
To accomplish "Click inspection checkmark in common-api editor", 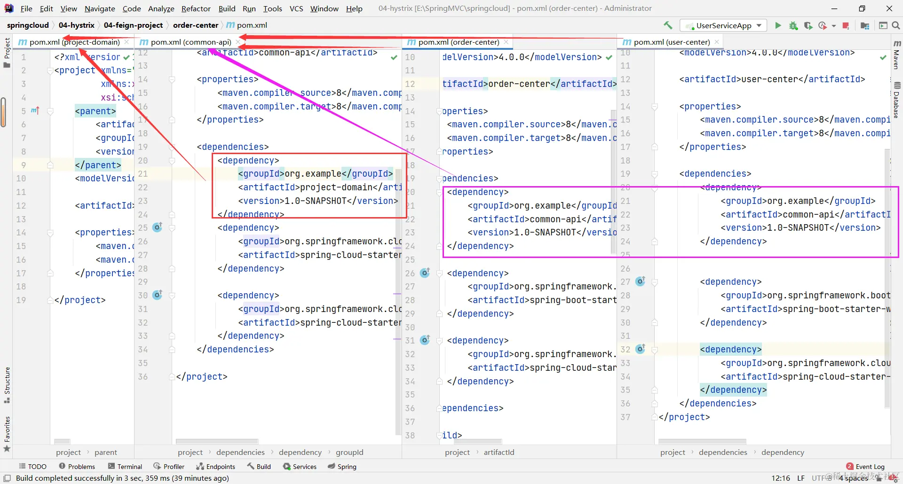I will click(394, 57).
